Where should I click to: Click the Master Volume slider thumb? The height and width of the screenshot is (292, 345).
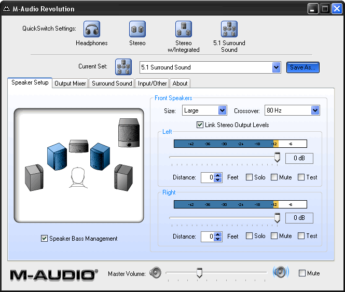coord(199,273)
